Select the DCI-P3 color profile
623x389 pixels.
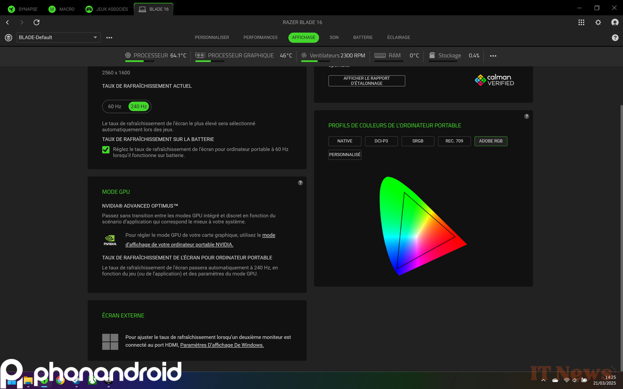coord(381,141)
